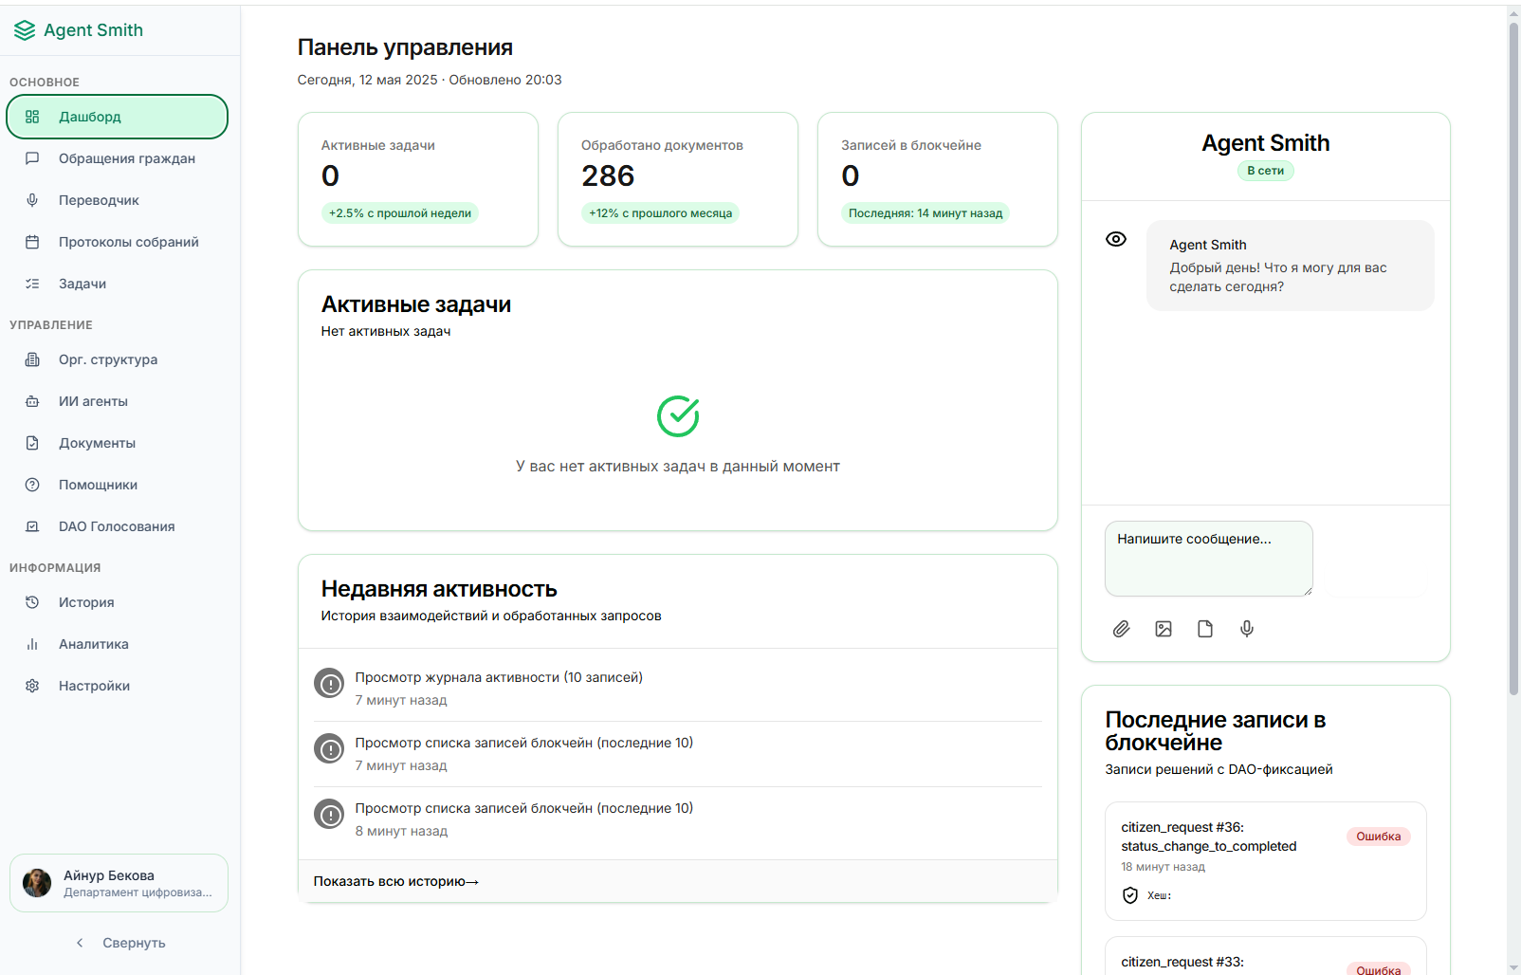Click the Agent Smith logo icon
Screen dimensions: 1521x975
click(25, 30)
